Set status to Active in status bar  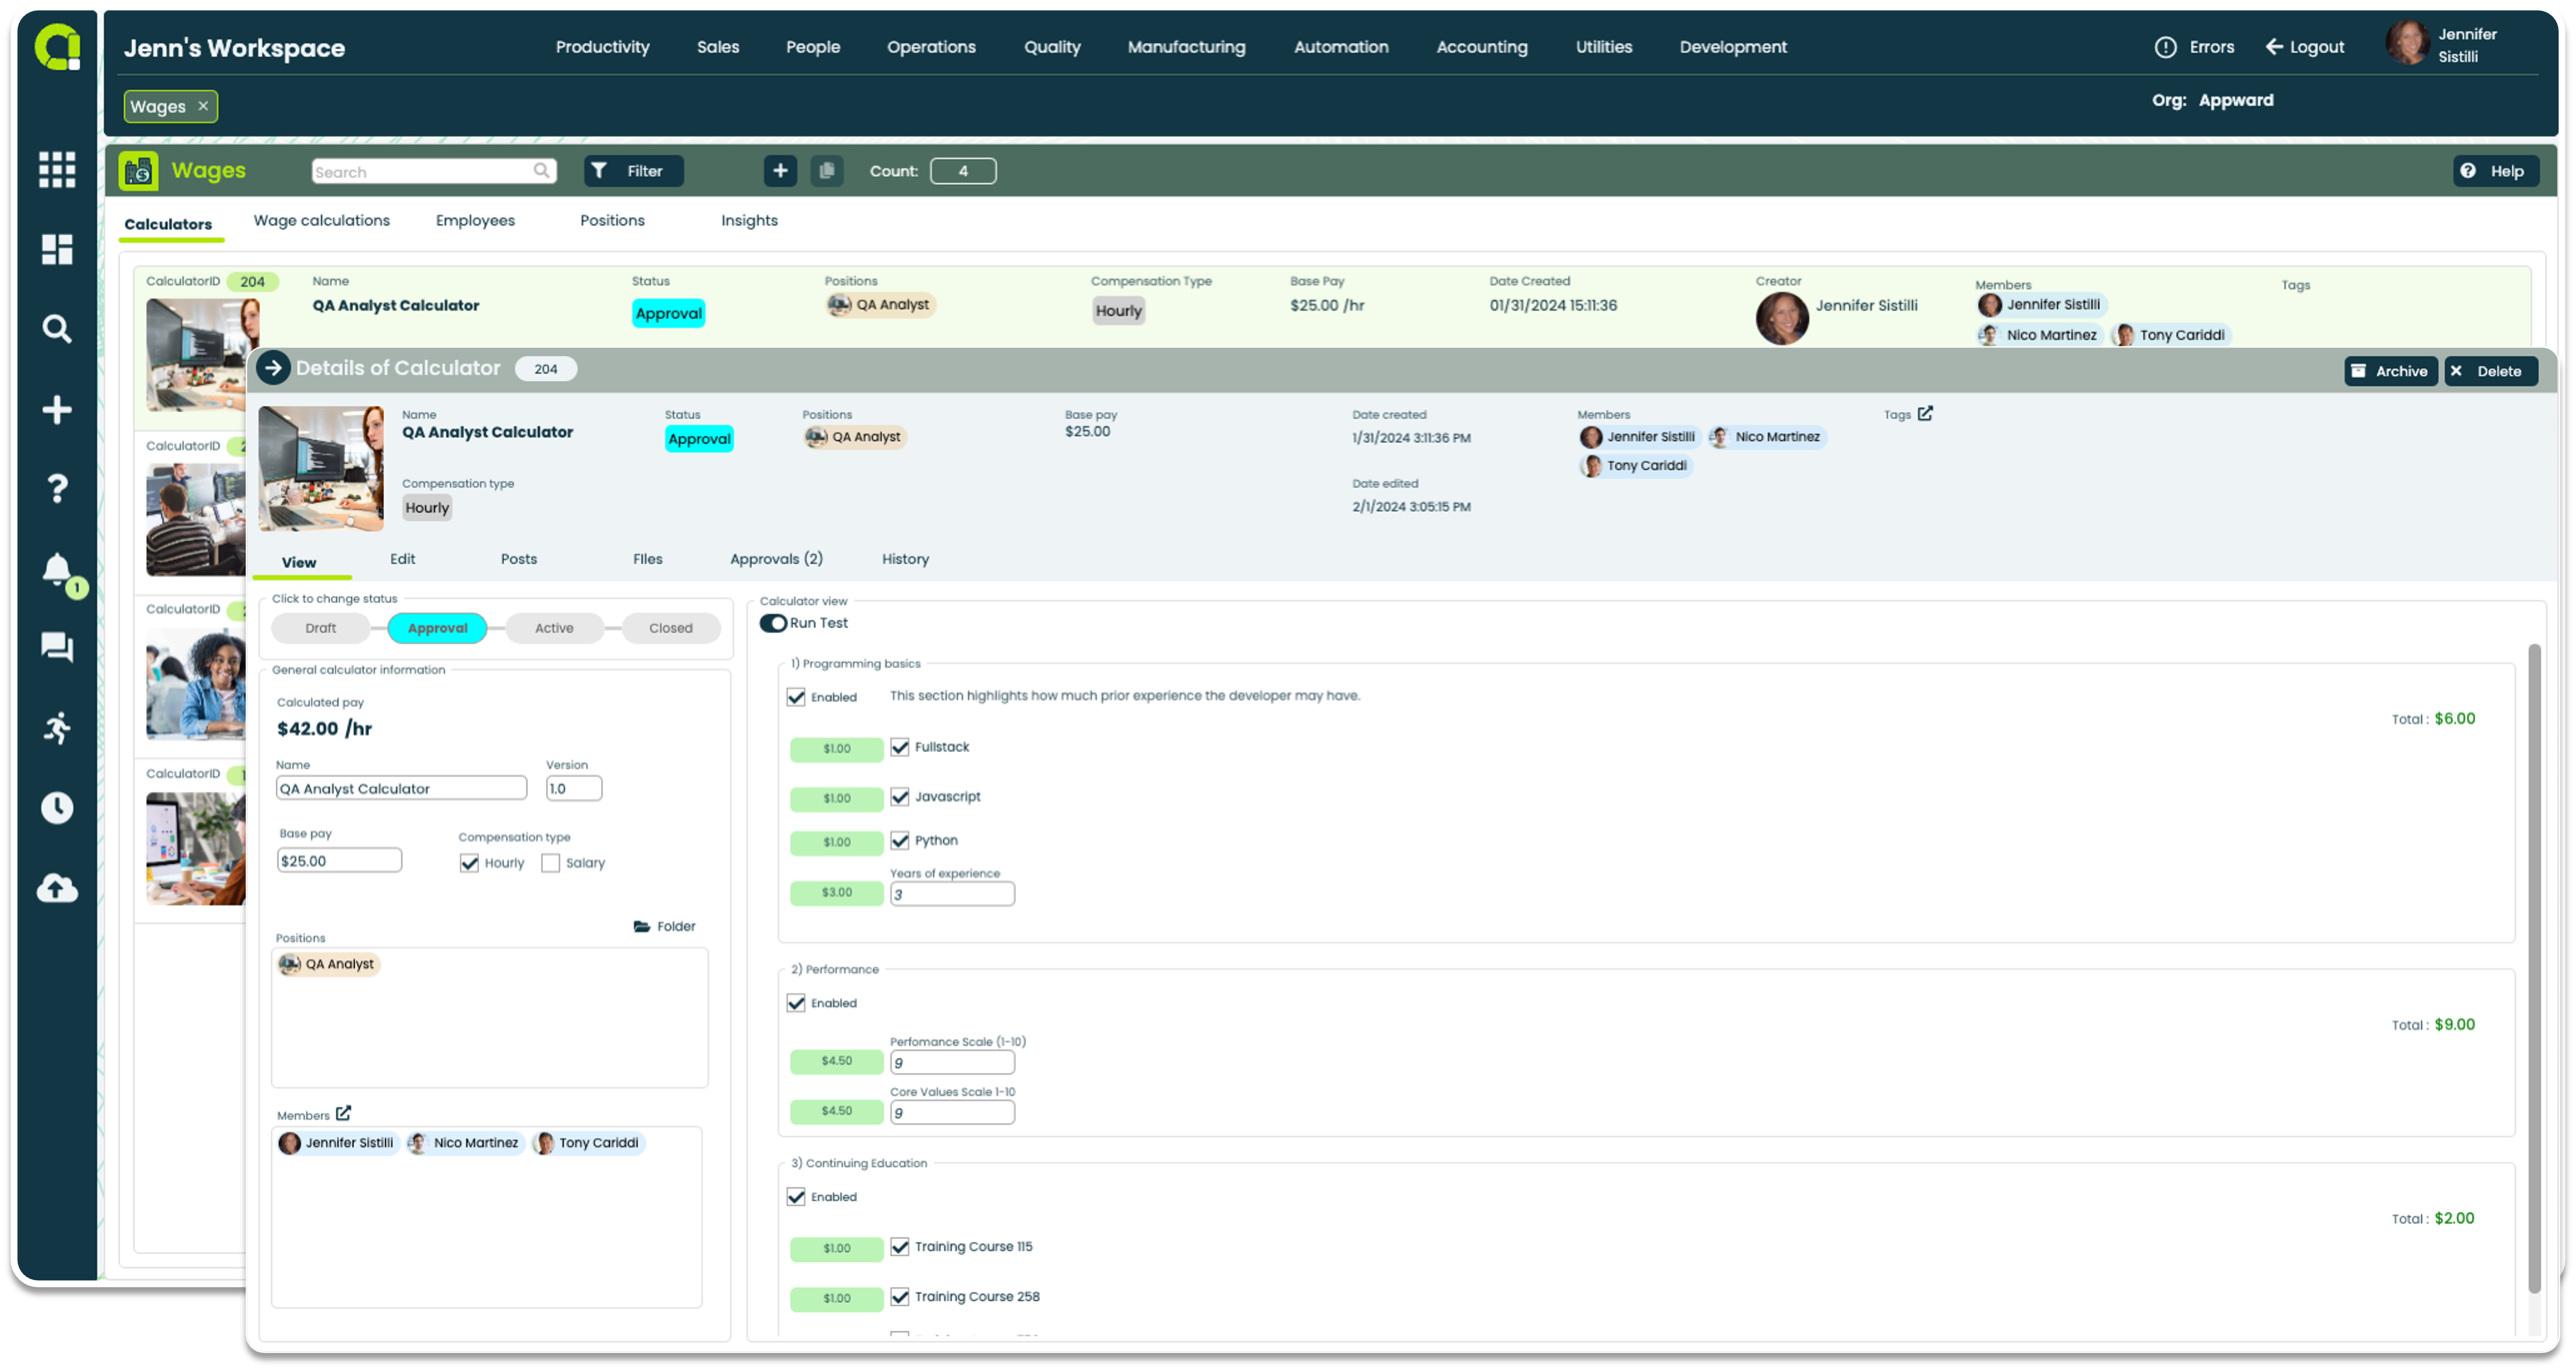point(554,628)
